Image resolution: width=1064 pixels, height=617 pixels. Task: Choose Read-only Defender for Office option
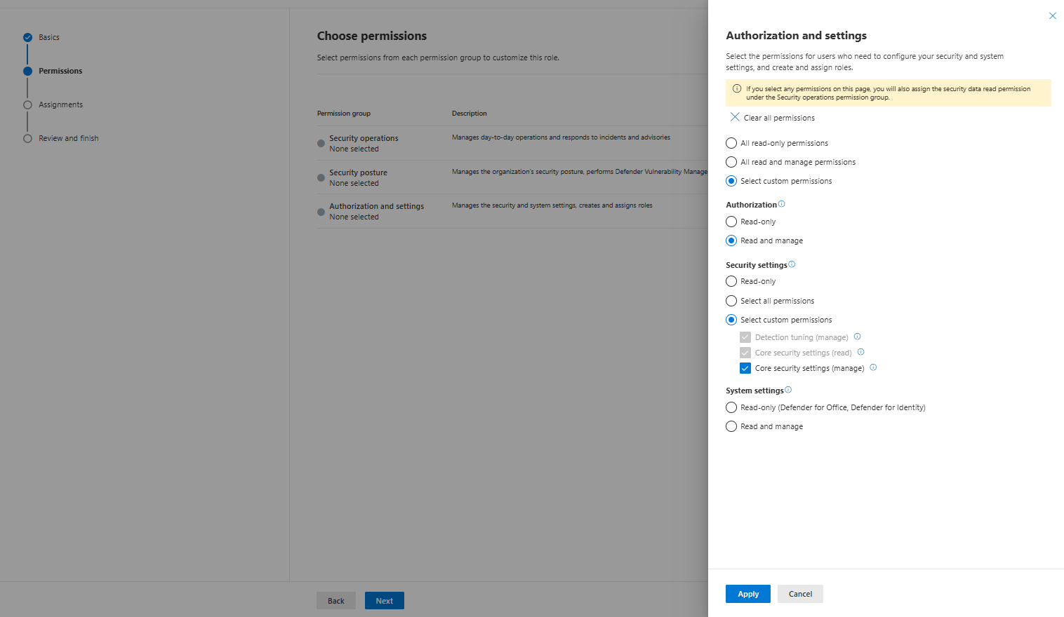point(731,407)
